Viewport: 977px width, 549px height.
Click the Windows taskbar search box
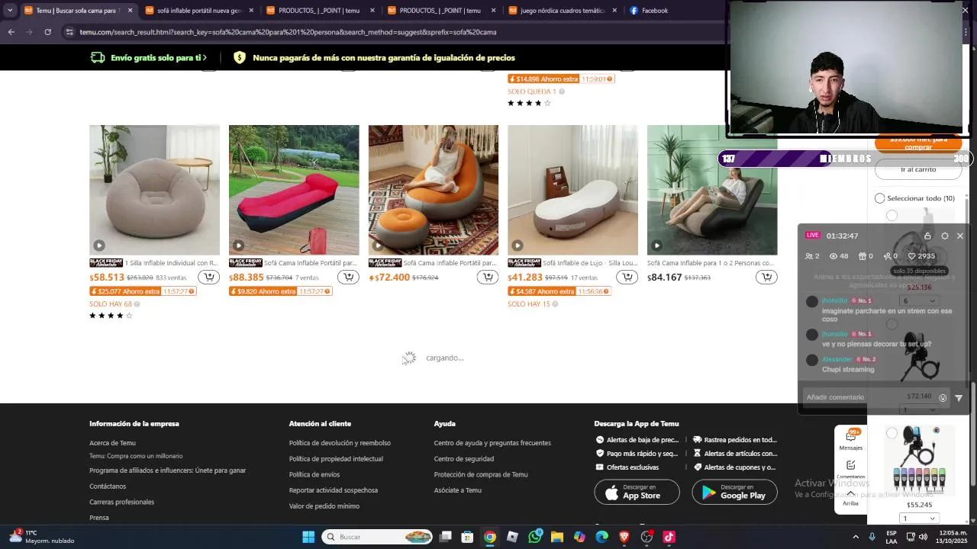(377, 537)
